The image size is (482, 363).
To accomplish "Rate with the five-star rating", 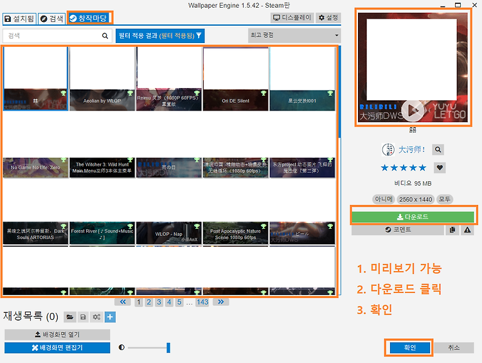I will (404, 168).
